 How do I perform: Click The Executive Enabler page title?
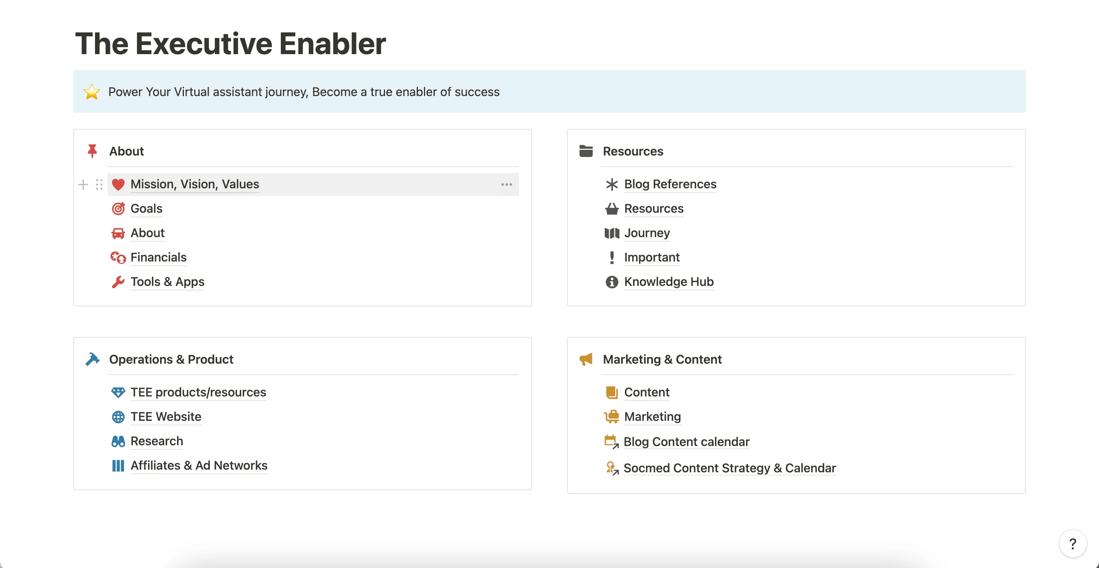230,44
